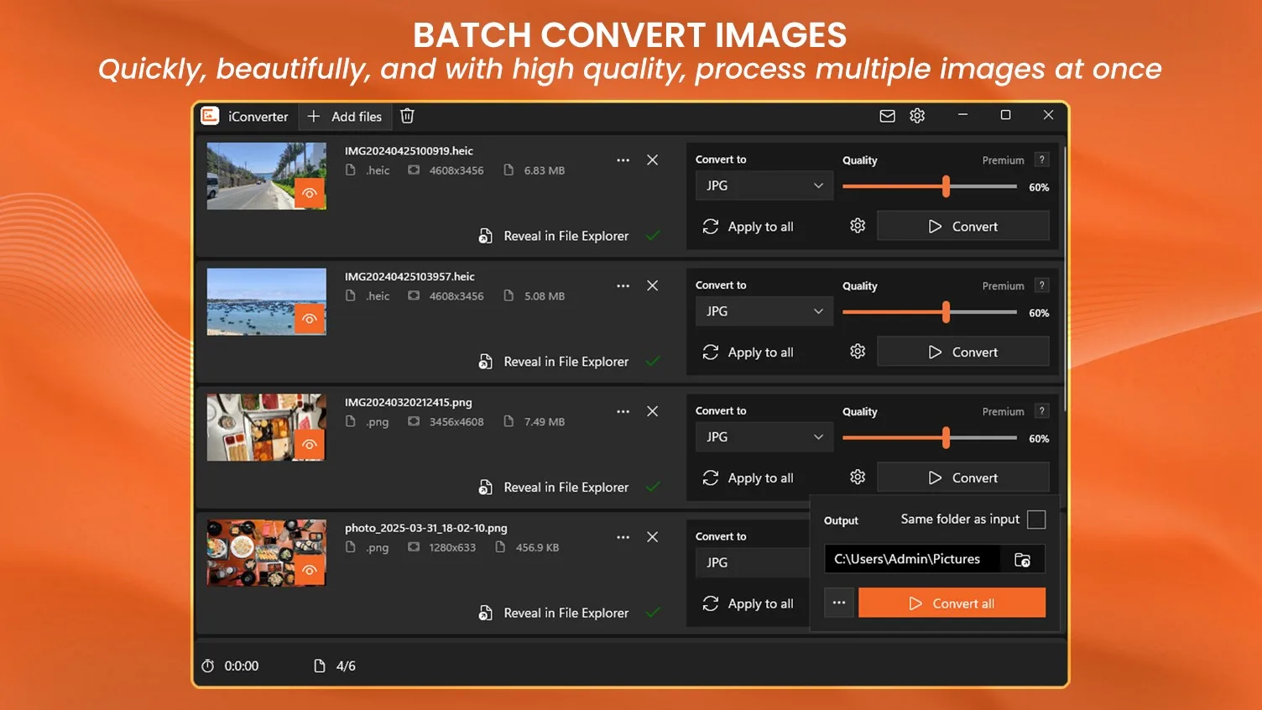Open conversion settings gear for IMG20240320212415.png
1262x710 pixels.
[858, 478]
